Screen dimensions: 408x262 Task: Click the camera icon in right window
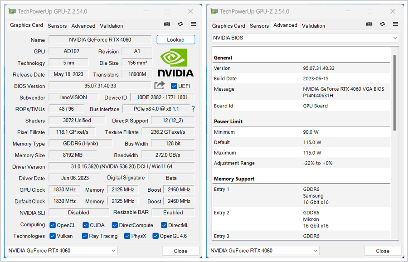point(369,24)
